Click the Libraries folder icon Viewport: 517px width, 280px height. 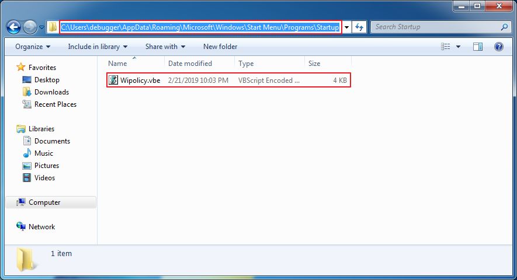(x=21, y=129)
